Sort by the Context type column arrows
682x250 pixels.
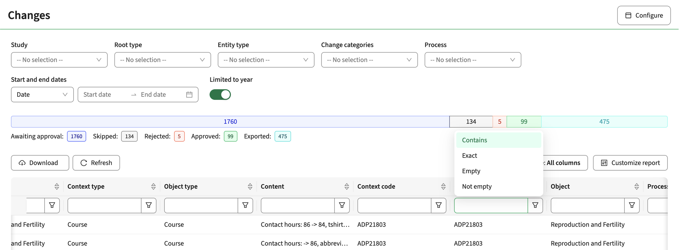coord(153,187)
